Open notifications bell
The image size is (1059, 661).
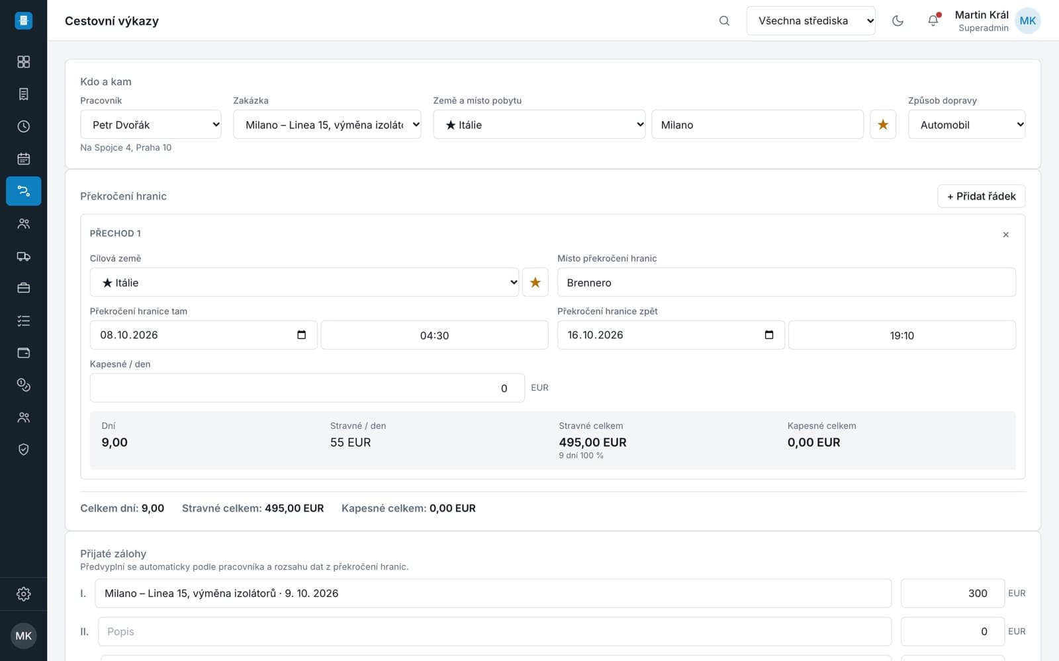tap(933, 20)
